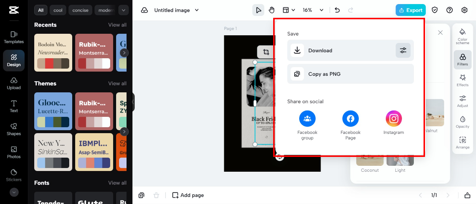
Task: Go to the next page arrow
Action: click(448, 195)
